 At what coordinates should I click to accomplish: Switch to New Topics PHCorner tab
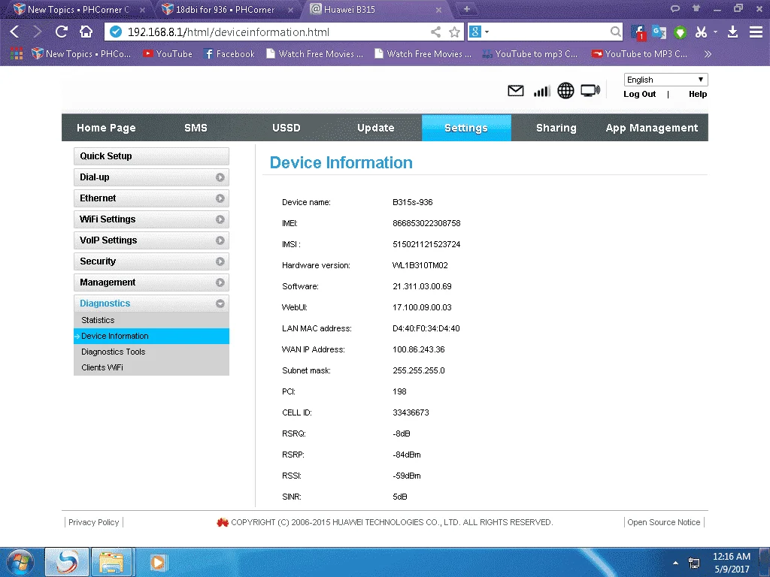[77, 9]
